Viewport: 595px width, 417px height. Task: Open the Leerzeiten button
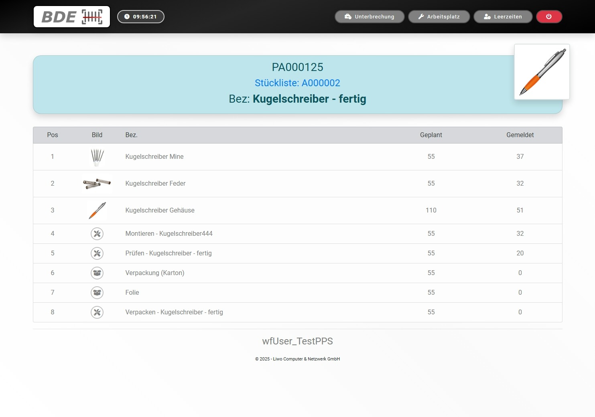click(x=503, y=17)
